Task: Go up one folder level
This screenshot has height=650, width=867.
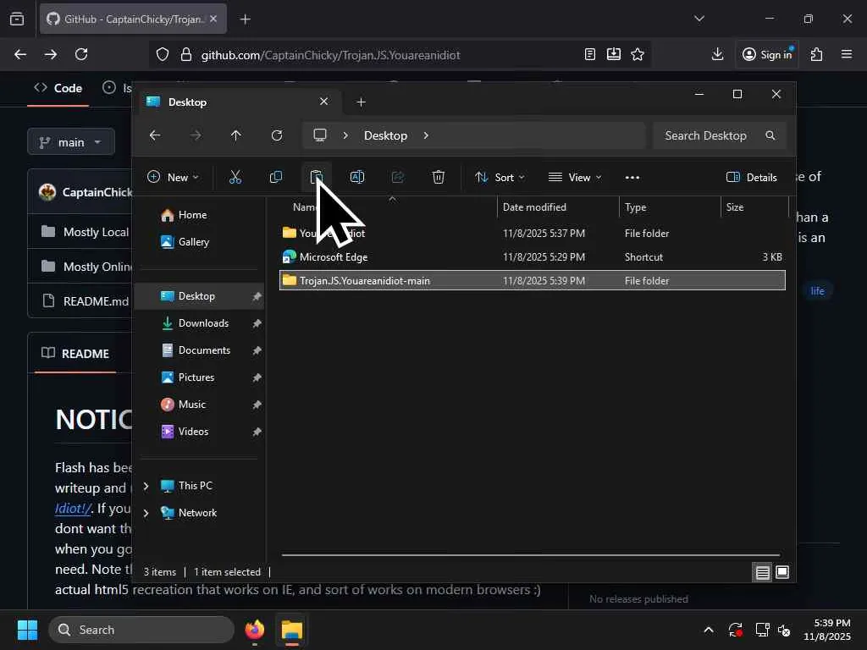Action: [x=236, y=135]
